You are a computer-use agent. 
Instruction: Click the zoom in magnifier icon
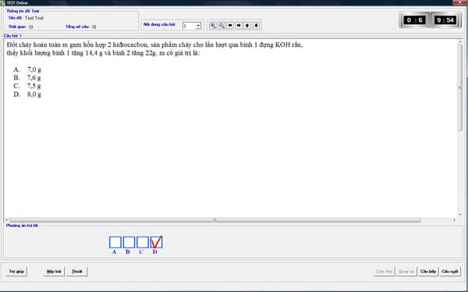[212, 26]
